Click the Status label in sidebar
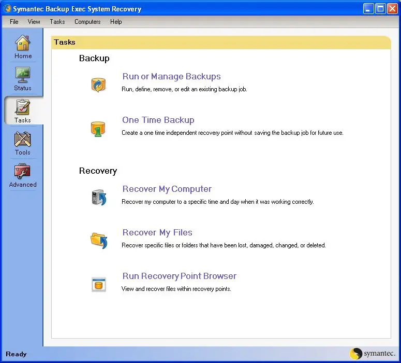 click(23, 88)
